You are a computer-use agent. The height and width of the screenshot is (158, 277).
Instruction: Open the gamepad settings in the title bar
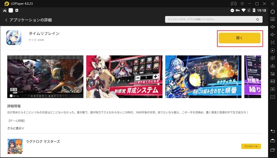coord(234,3)
